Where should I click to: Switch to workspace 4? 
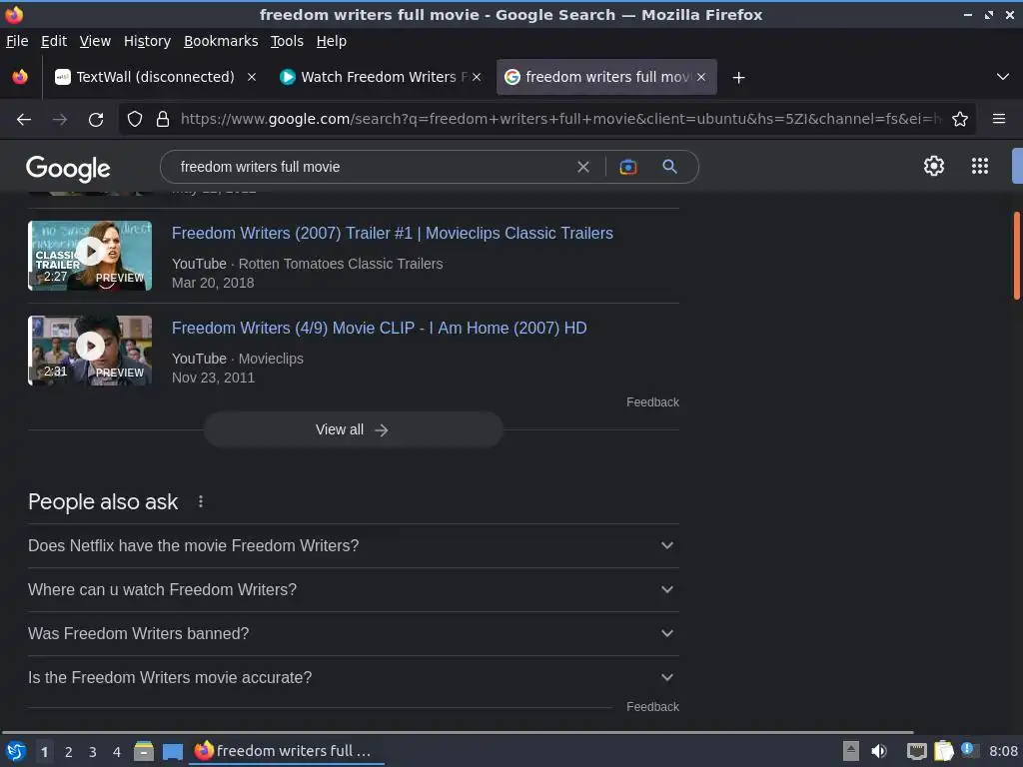tap(117, 752)
